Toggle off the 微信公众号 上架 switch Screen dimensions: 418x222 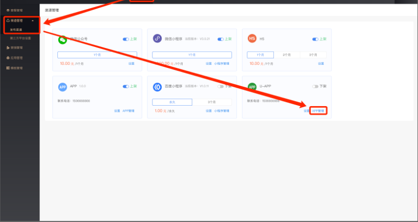pos(125,39)
